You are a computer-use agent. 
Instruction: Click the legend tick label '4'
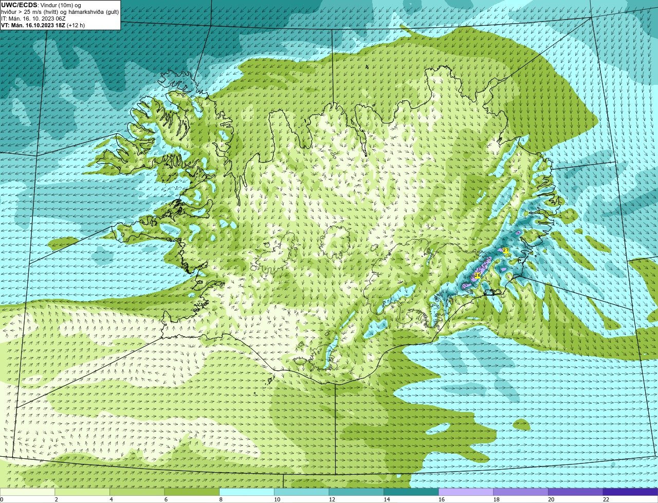pyautogui.click(x=111, y=499)
